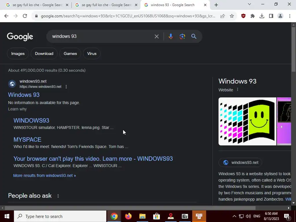This screenshot has width=296, height=222.
Task: Click the windows93.net chip in knowledge panel
Action: [240, 162]
